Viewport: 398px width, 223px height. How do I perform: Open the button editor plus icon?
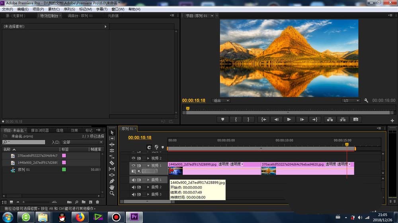coord(392,121)
